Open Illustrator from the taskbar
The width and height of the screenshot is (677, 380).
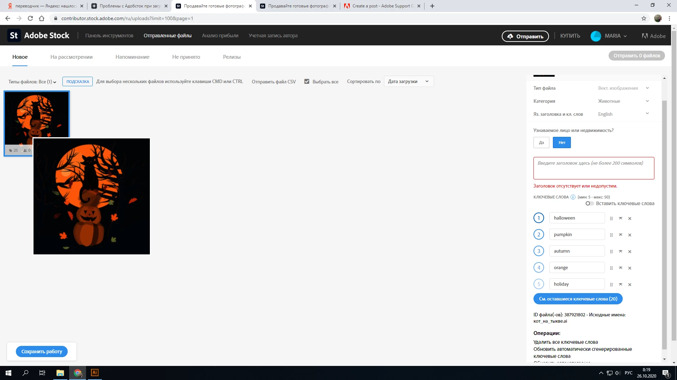[x=94, y=373]
